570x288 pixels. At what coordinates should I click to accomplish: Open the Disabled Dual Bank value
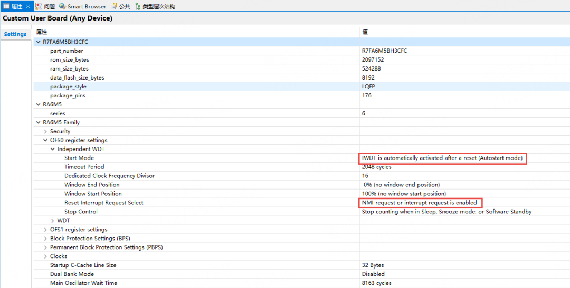point(373,274)
